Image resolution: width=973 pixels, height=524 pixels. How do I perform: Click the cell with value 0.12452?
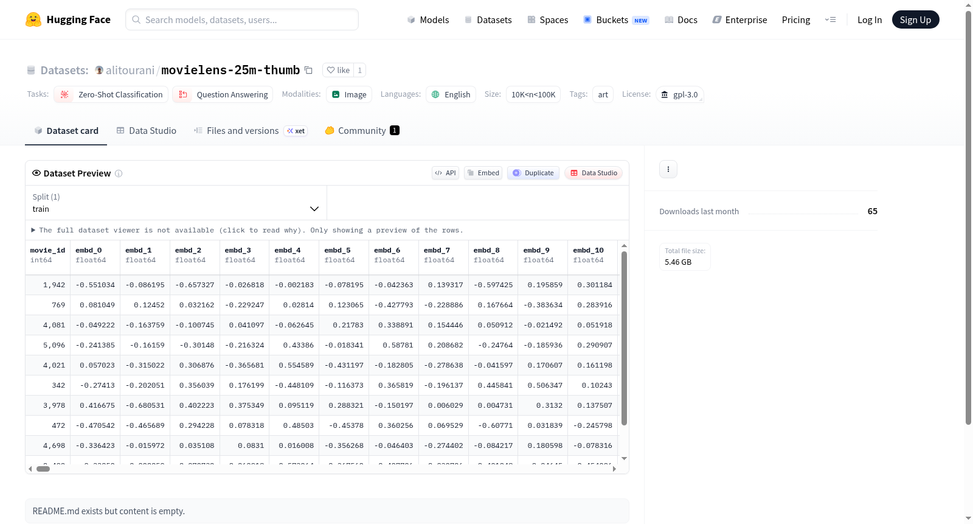145,305
